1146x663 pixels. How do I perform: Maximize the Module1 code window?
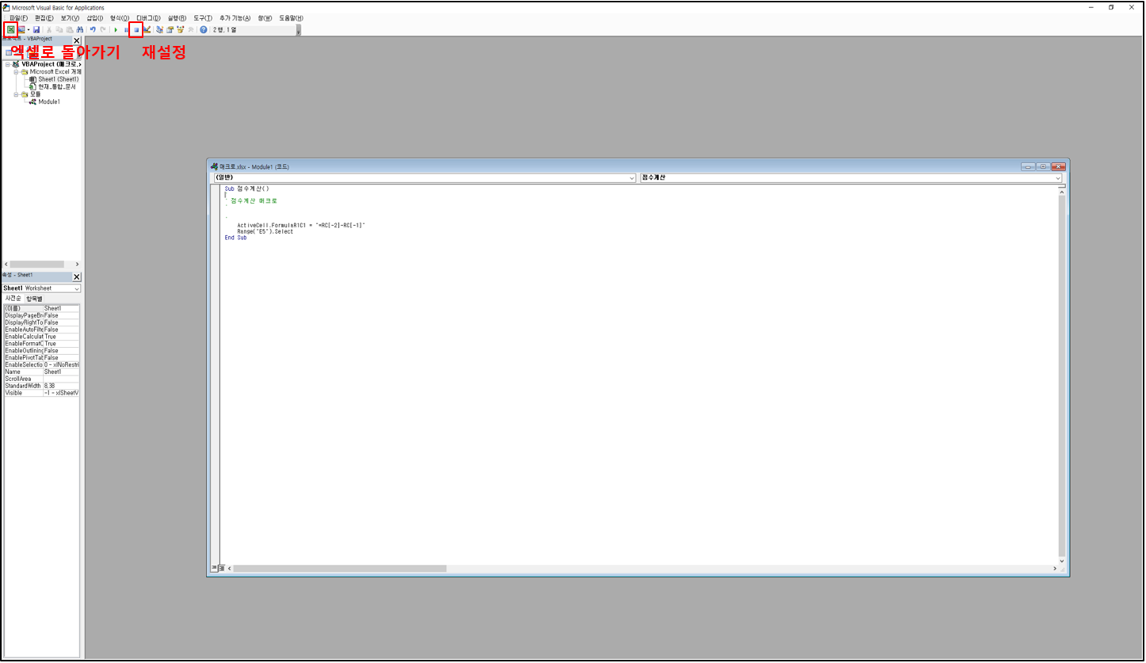1043,167
